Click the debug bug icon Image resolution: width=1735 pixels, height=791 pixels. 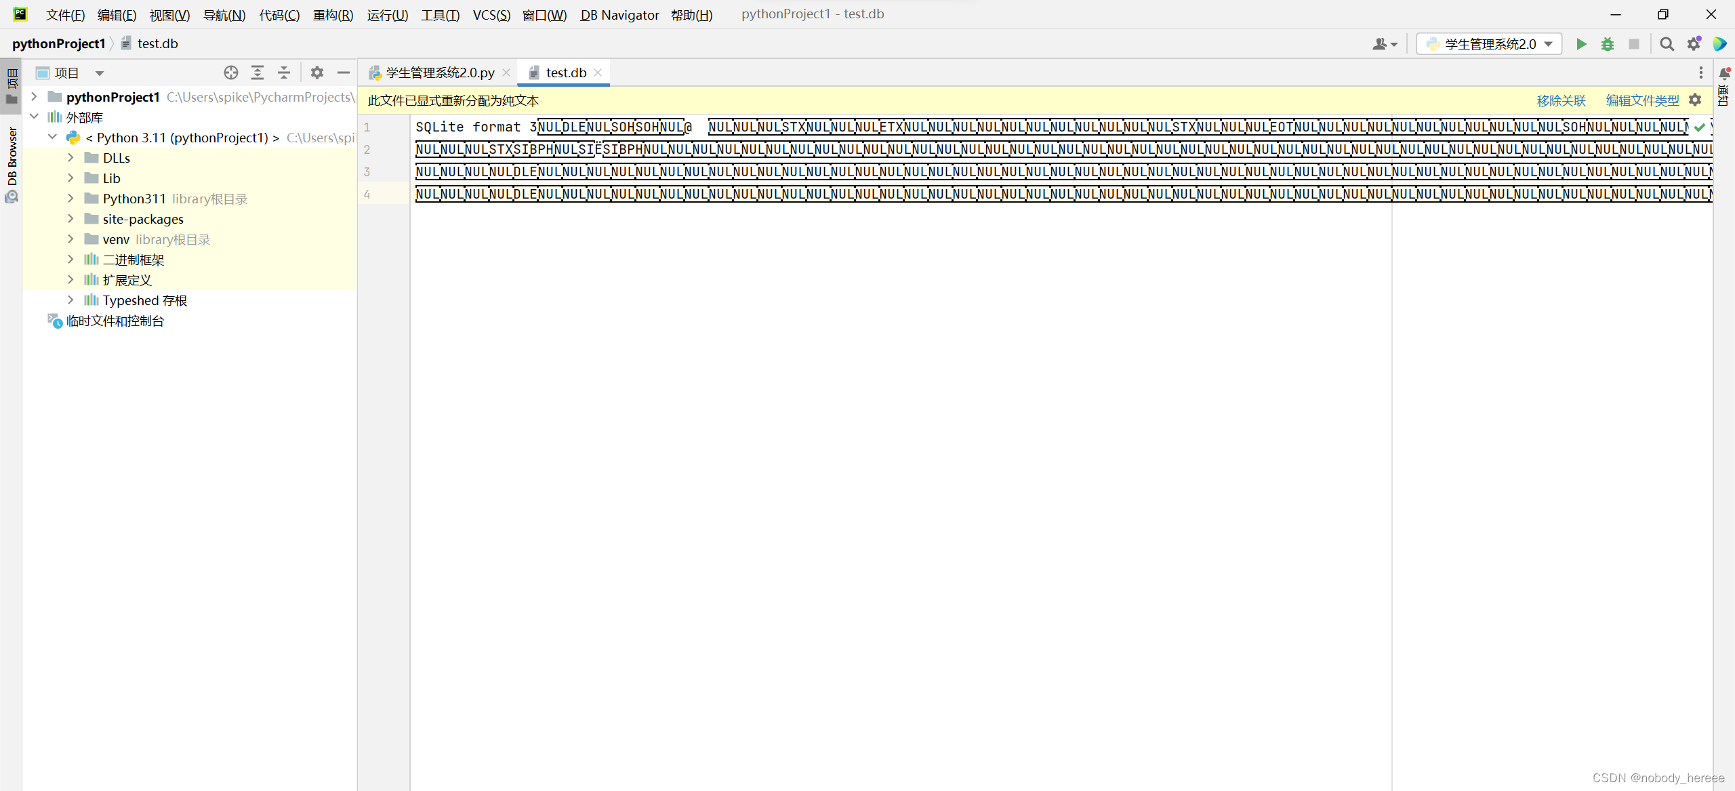point(1608,44)
